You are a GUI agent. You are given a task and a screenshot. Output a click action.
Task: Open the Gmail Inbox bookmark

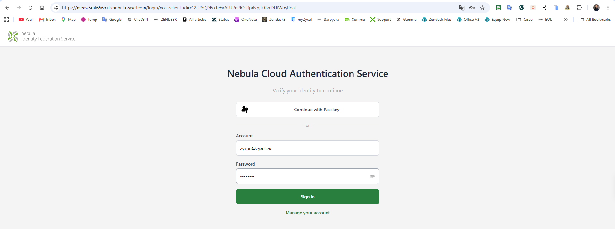tap(47, 20)
